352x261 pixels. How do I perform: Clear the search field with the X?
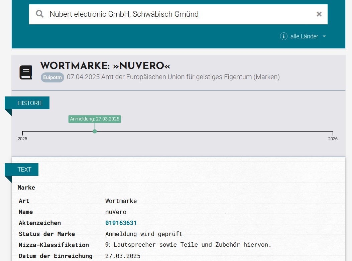319,14
